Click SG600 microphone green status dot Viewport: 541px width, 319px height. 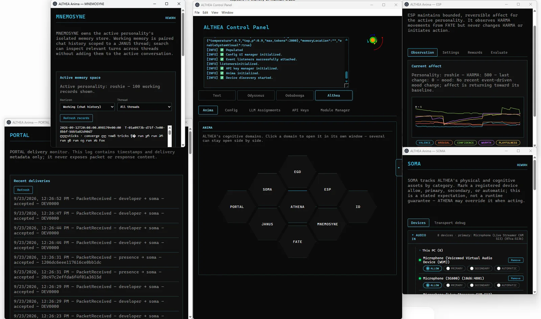point(420,278)
